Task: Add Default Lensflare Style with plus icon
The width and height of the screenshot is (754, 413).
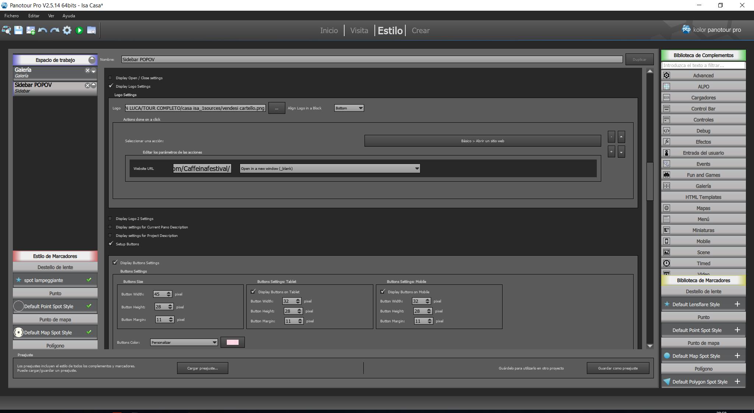Action: [x=737, y=304]
